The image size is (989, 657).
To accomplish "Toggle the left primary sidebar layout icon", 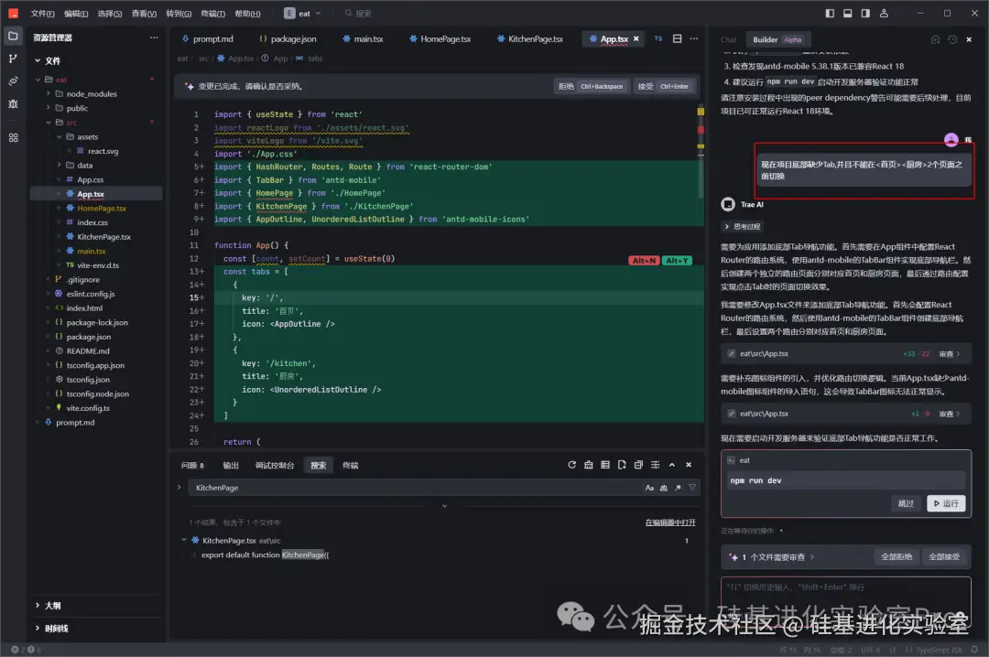I will click(x=830, y=13).
